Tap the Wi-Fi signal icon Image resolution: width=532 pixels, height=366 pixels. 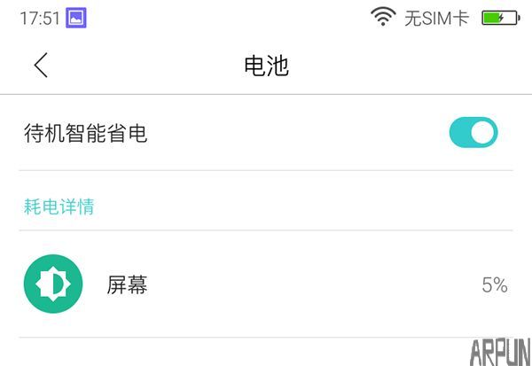point(383,17)
